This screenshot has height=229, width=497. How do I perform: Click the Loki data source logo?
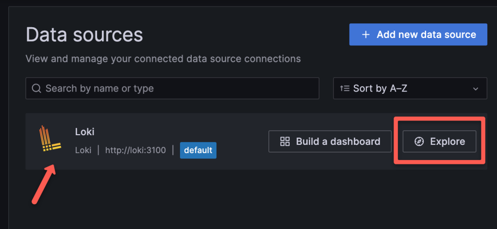coord(49,141)
